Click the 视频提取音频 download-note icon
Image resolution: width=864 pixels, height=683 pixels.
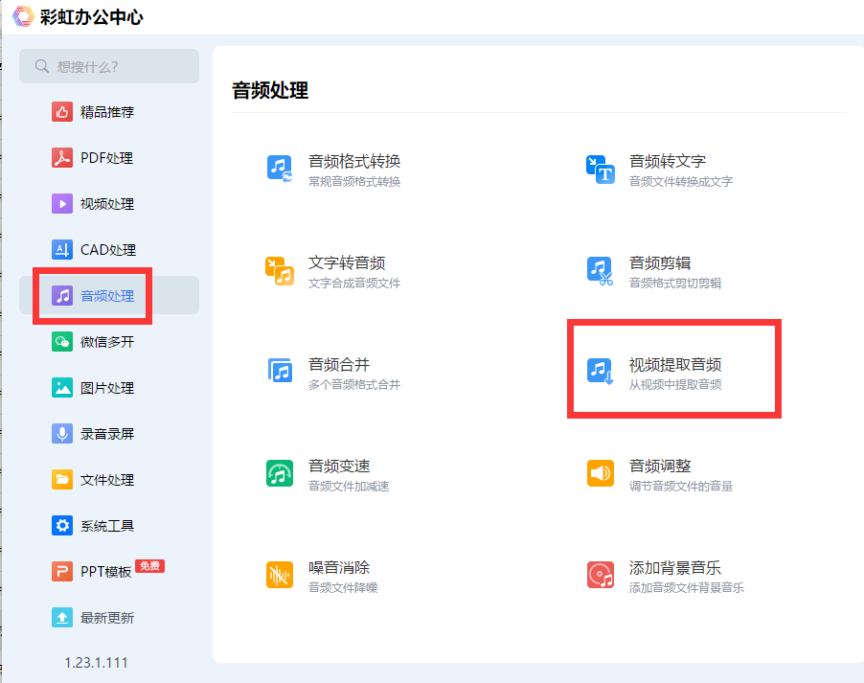click(x=600, y=372)
